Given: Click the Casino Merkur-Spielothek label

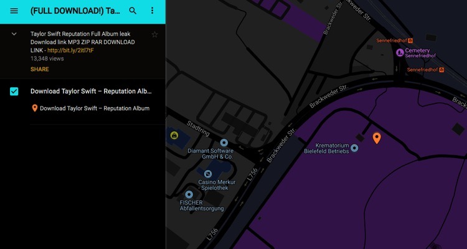Looking at the screenshot, I should tap(217, 185).
